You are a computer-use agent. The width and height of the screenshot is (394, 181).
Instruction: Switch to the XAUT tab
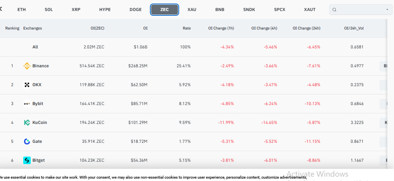[310, 10]
